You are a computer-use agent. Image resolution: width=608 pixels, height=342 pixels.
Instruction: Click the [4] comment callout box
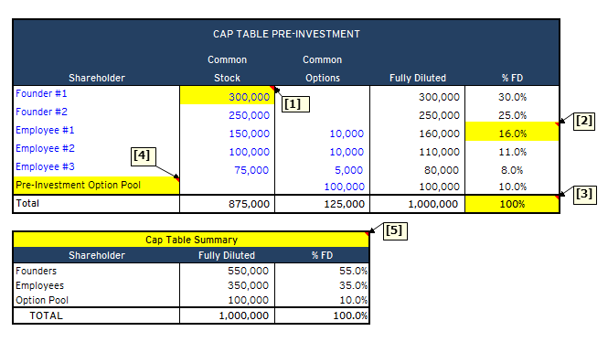(143, 155)
